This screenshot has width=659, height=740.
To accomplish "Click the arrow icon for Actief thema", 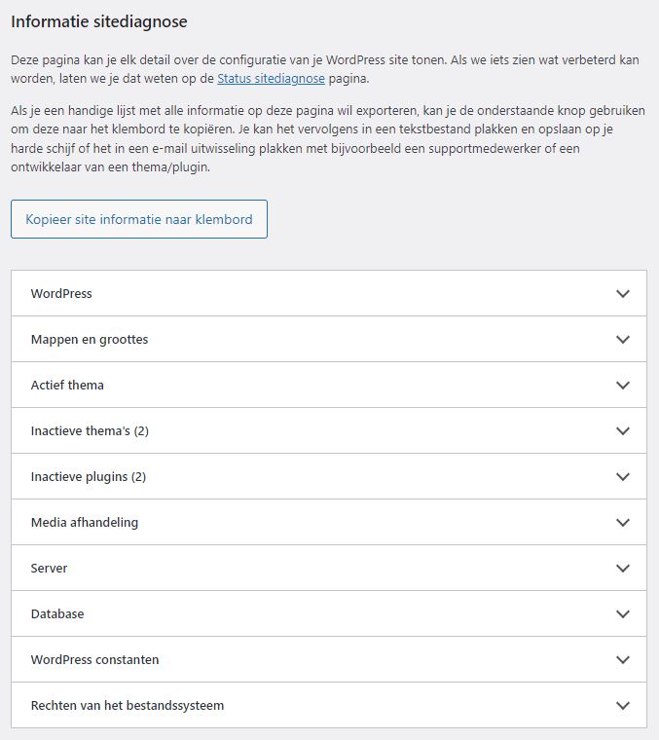I will [x=623, y=386].
